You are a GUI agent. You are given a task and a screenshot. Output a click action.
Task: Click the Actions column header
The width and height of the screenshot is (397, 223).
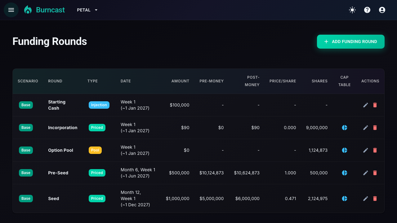coord(370,81)
